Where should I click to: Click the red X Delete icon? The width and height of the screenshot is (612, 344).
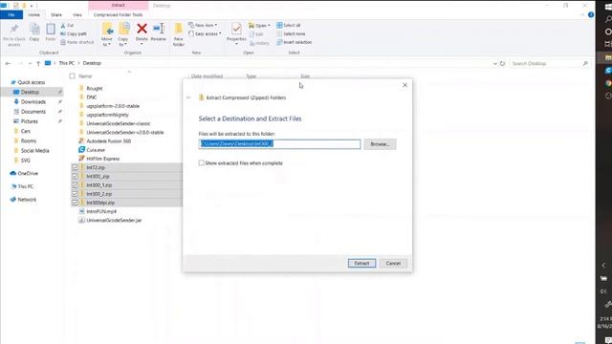(142, 29)
